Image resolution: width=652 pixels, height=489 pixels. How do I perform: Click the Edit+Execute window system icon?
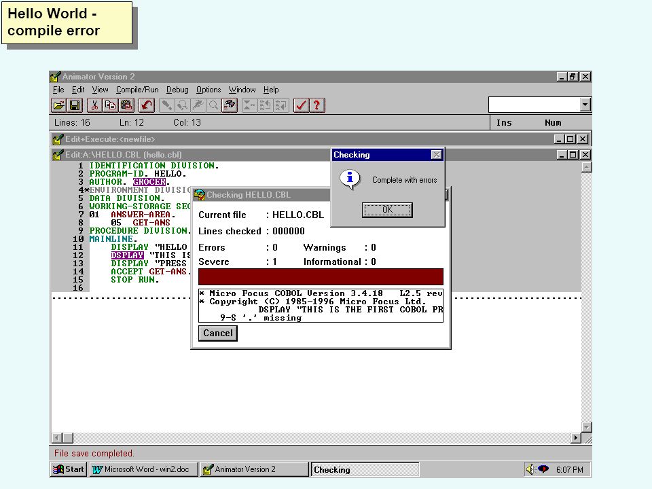point(58,139)
